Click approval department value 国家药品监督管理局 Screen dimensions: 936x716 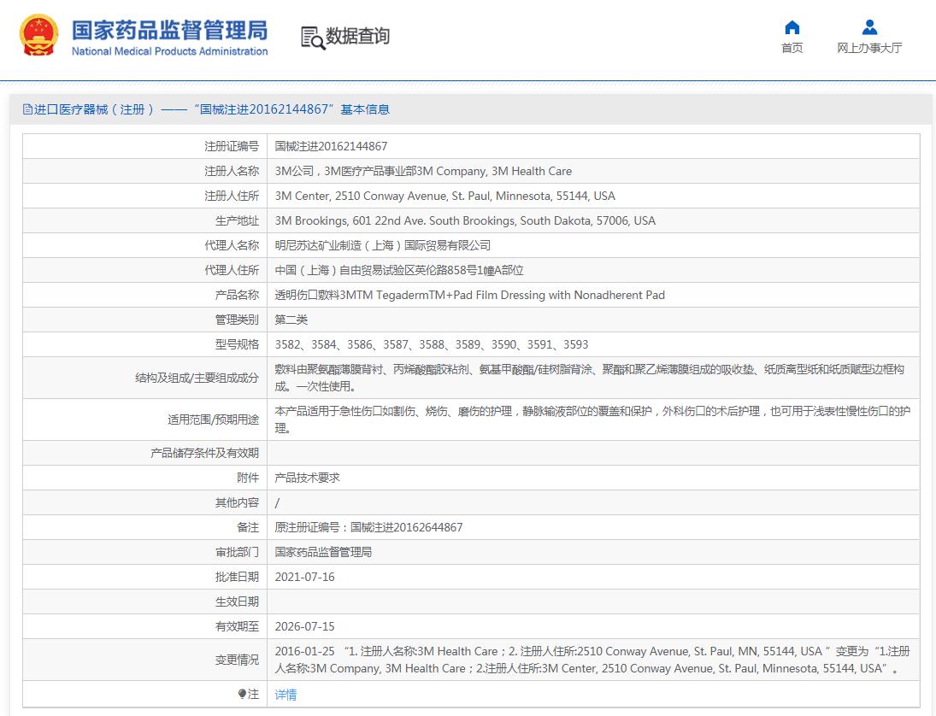pos(323,553)
